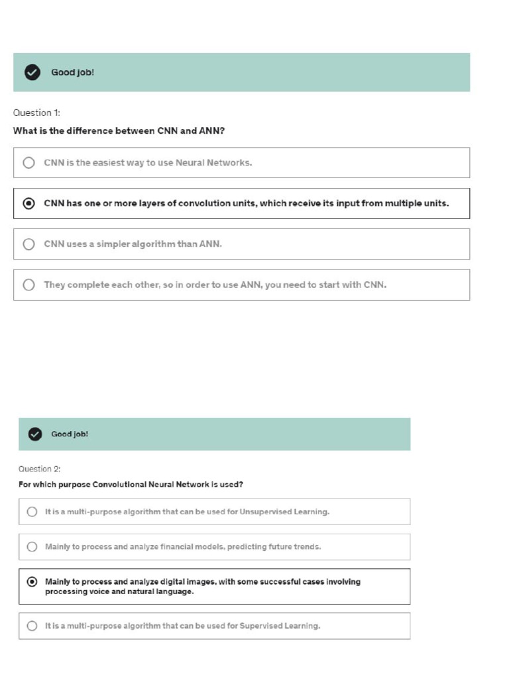Image resolution: width=509 pixels, height=678 pixels.
Task: Click the 'Good job!' text above Question 1
Action: (x=73, y=72)
